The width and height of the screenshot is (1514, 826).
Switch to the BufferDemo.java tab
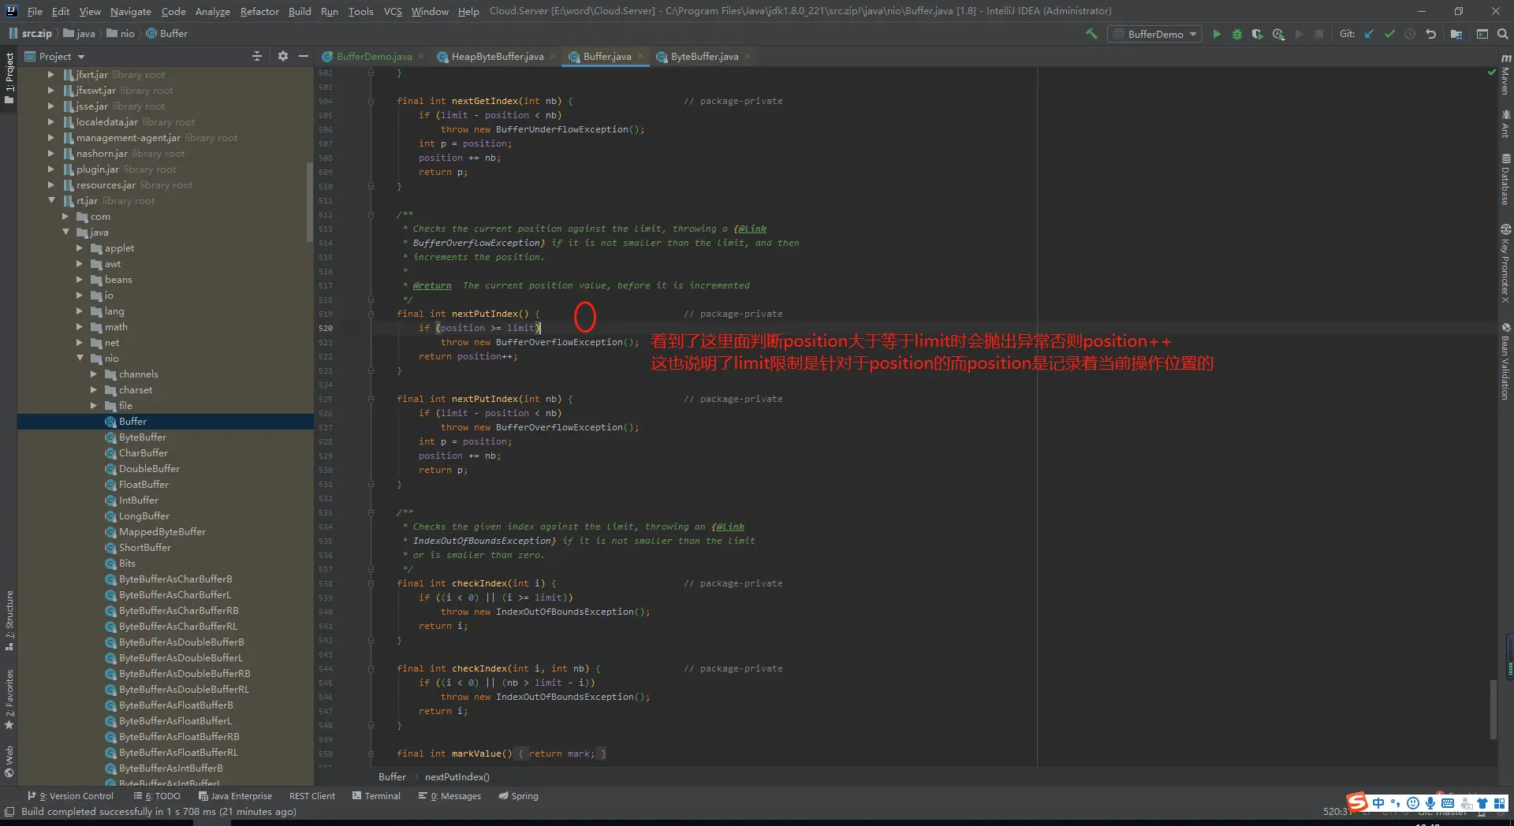point(374,56)
